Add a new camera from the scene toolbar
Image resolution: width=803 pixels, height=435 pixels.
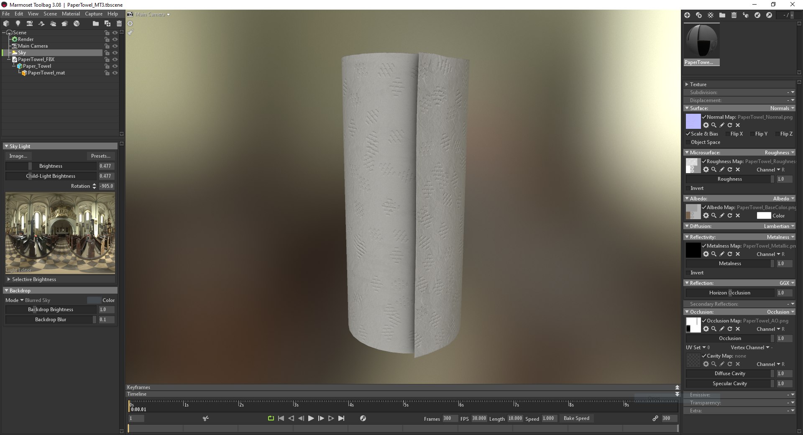[x=29, y=23]
